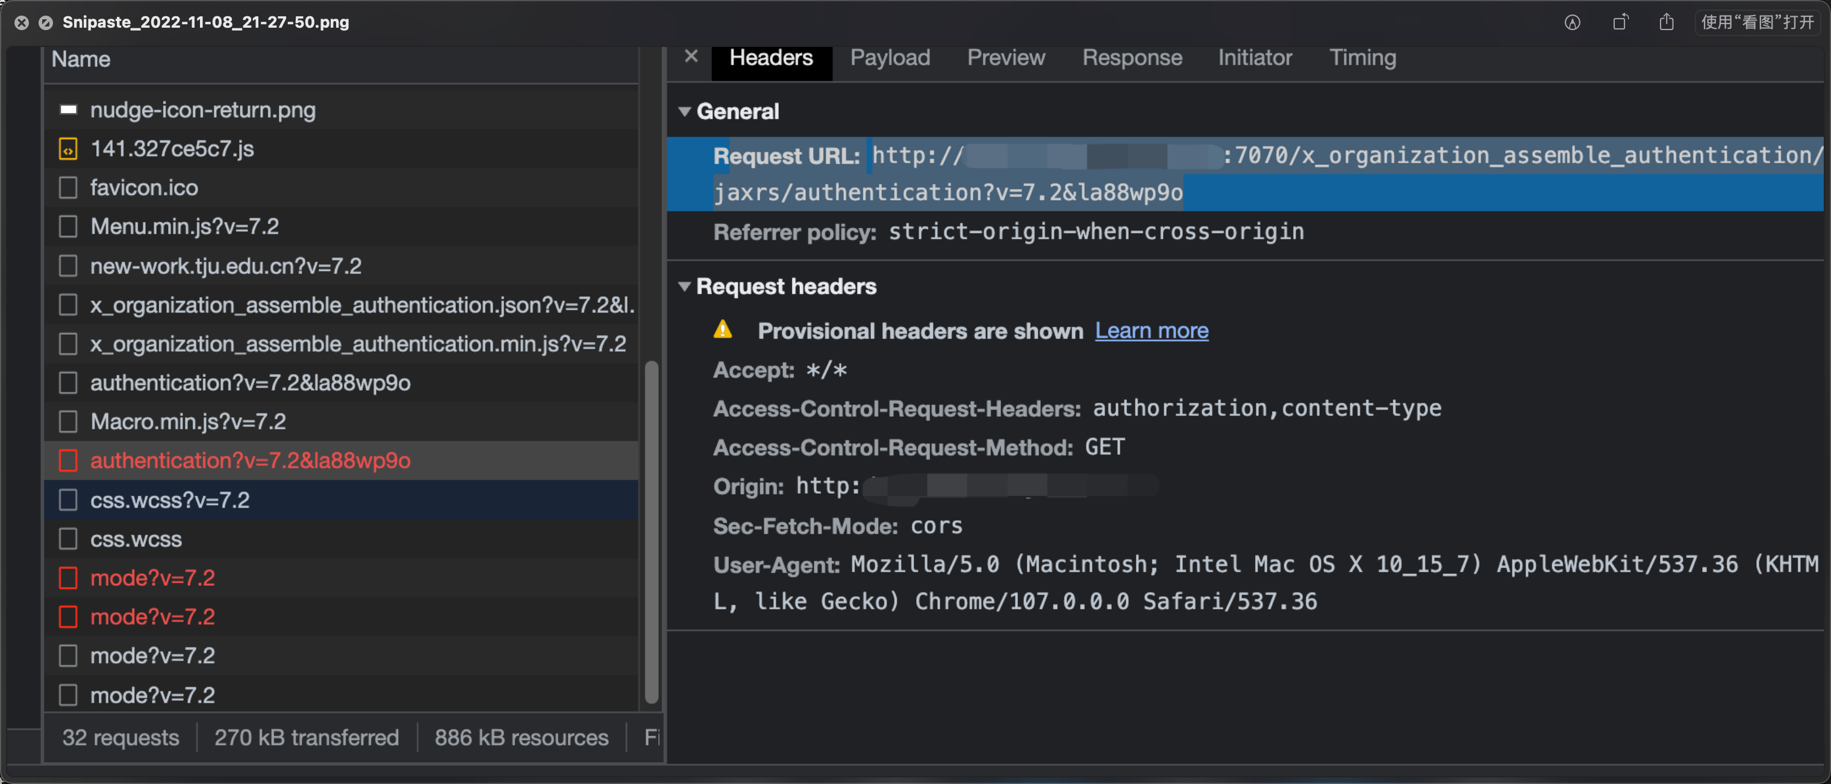Click the JS file icon beside 141.327ce5c7.js
The width and height of the screenshot is (1831, 784).
tap(68, 149)
